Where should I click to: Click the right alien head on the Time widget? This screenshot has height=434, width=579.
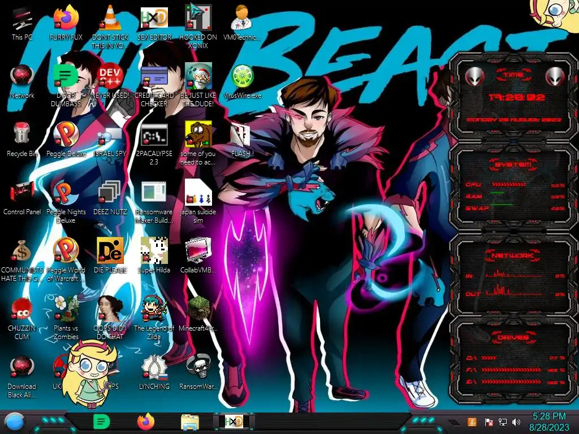tap(555, 76)
